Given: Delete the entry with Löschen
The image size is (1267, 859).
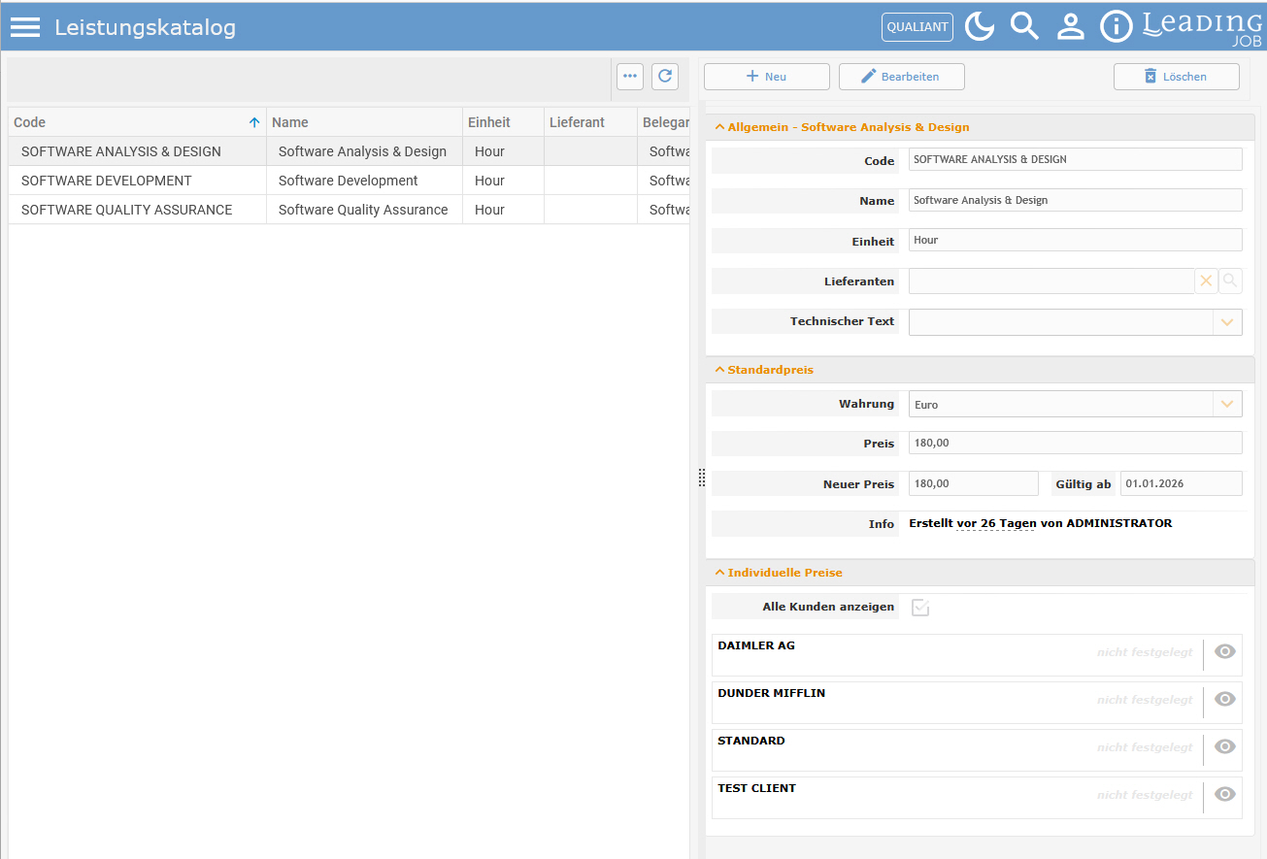Looking at the screenshot, I should (x=1177, y=77).
